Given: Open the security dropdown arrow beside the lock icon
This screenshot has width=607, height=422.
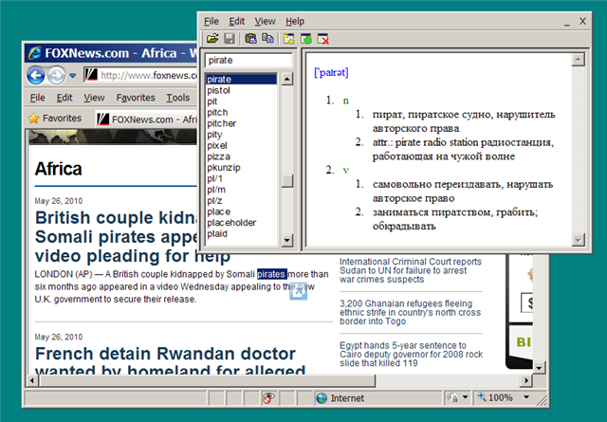Looking at the screenshot, I should pyautogui.click(x=465, y=397).
